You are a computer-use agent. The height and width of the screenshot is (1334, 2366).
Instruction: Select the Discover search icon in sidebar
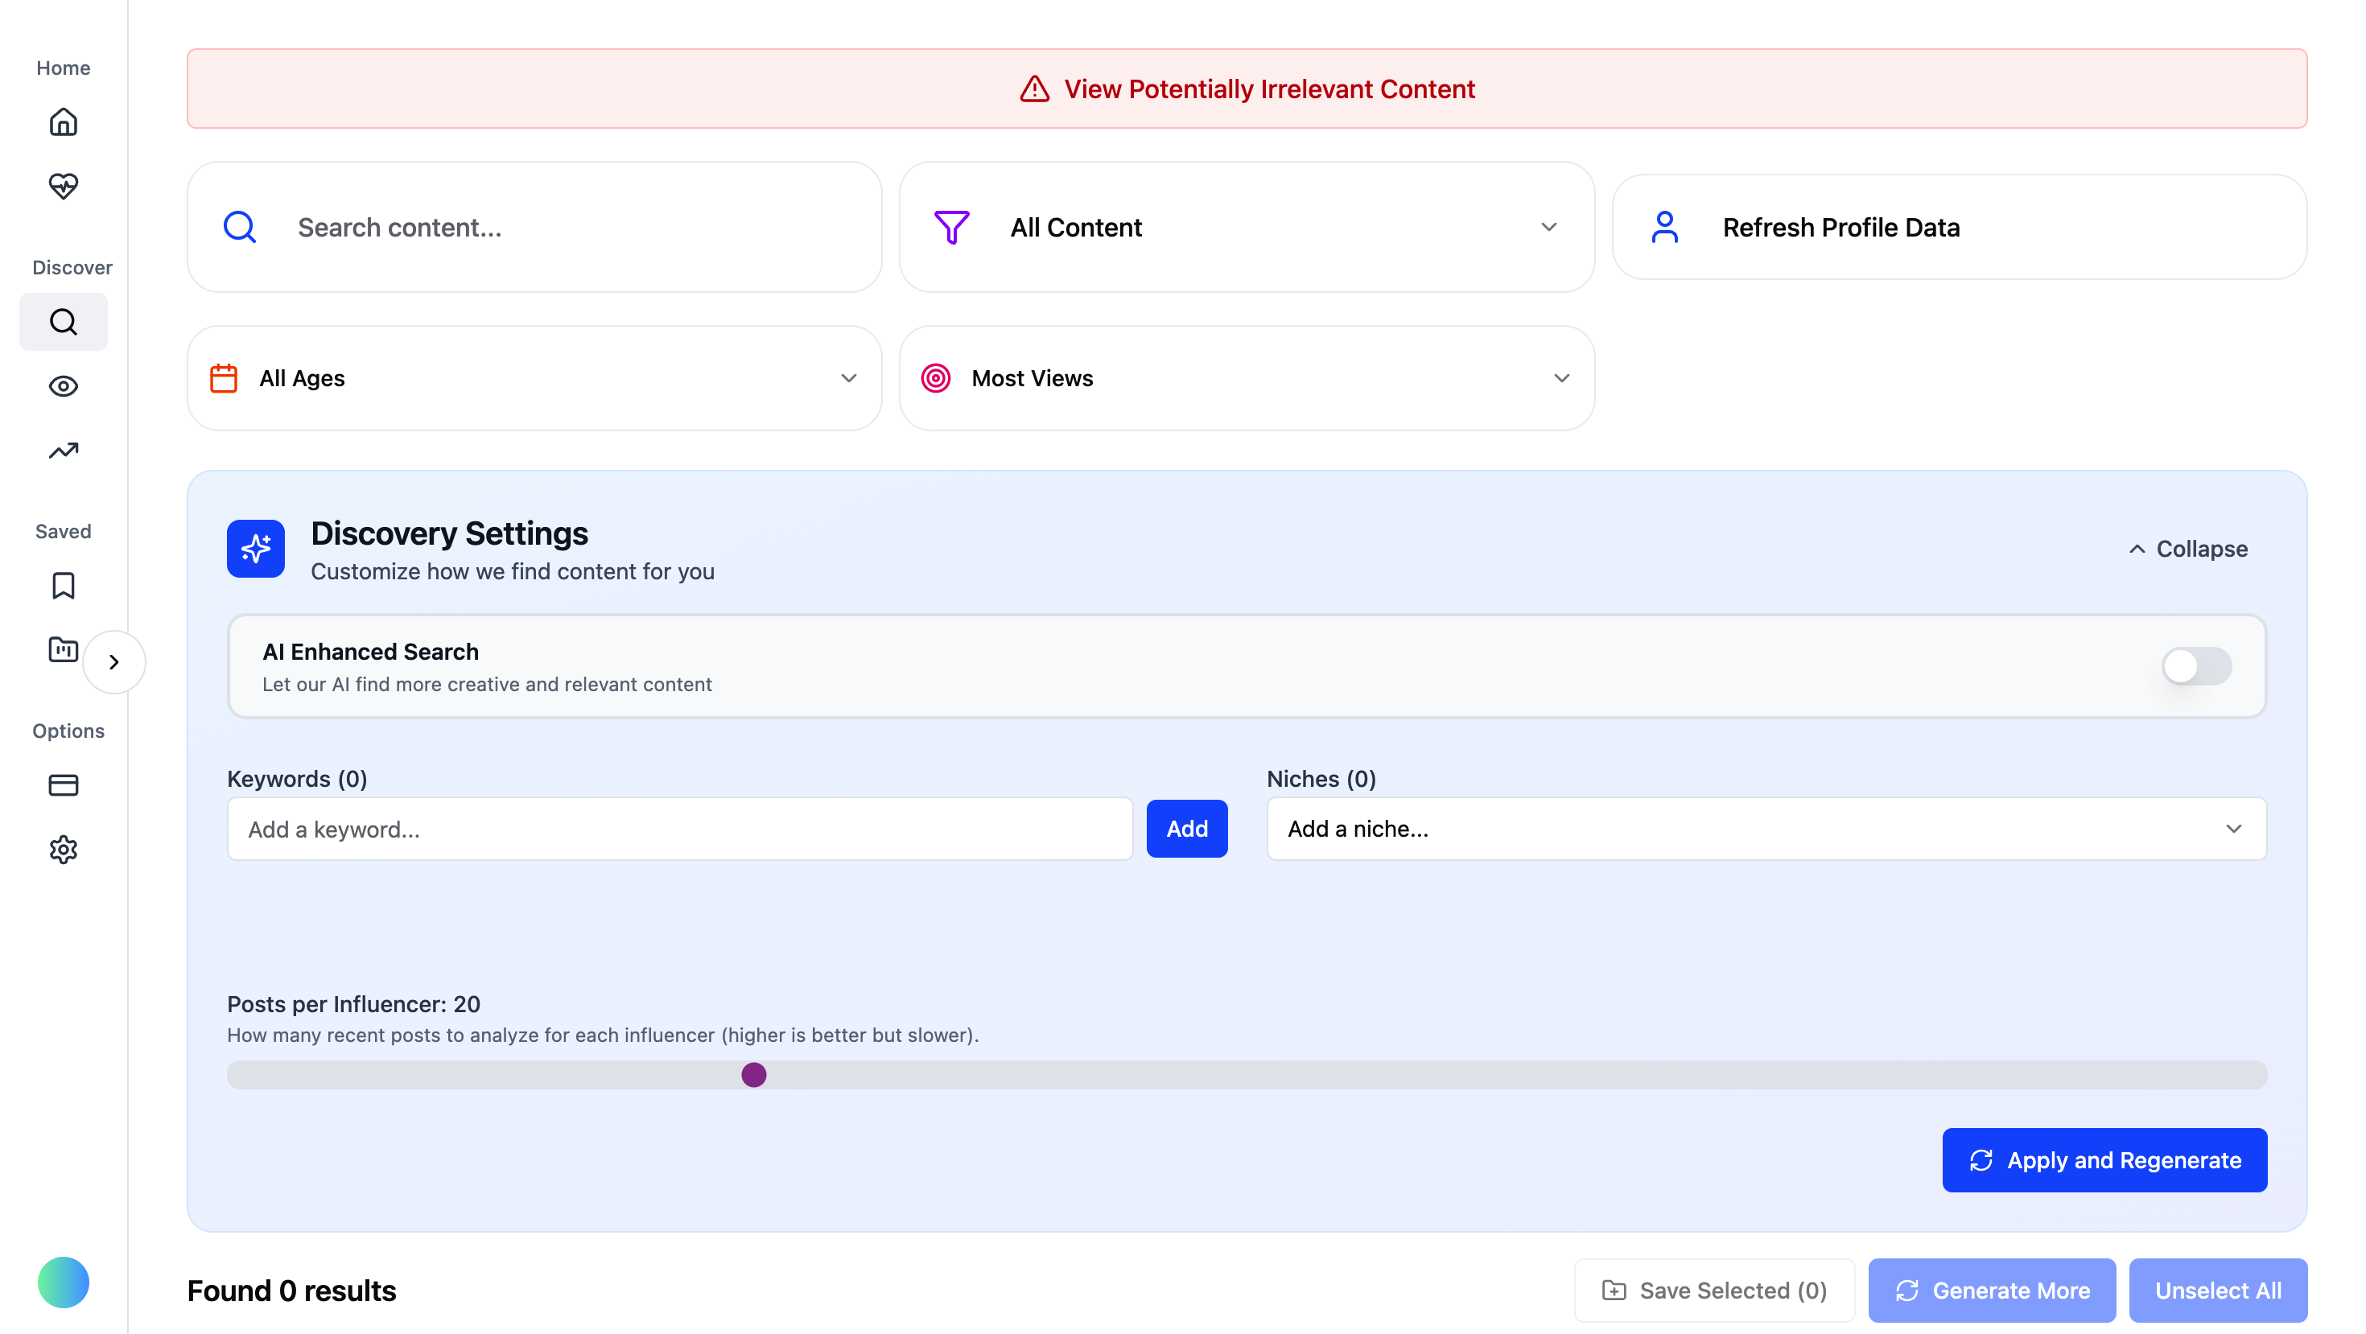64,321
